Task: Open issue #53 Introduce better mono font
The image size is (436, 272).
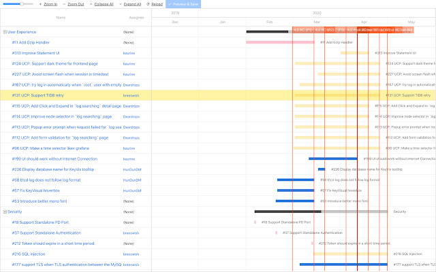Action: coord(40,201)
